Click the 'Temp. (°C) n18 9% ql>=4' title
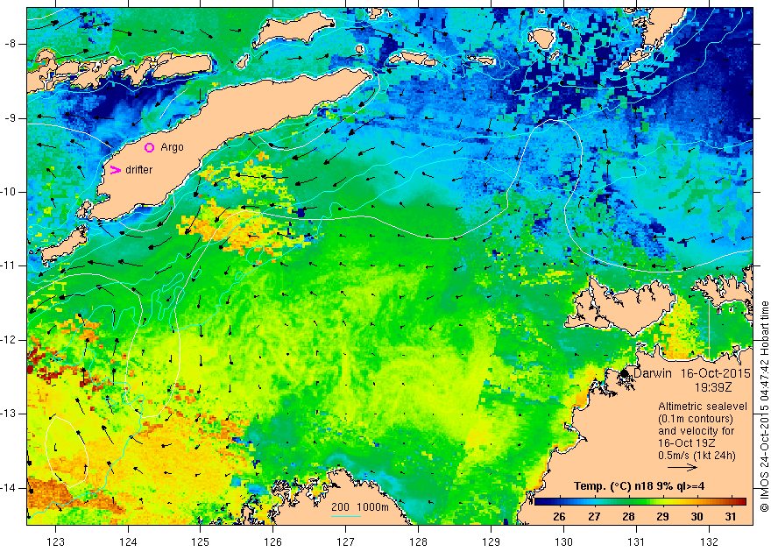771x552 pixels. click(x=640, y=486)
